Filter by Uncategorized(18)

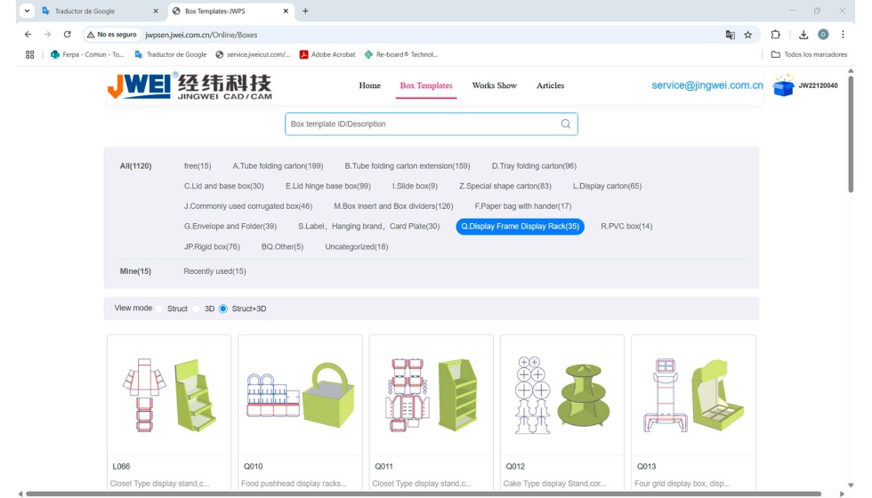pos(357,247)
